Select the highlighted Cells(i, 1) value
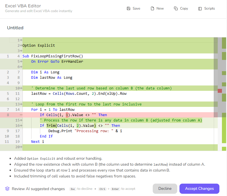The image size is (227, 196). click(67, 115)
